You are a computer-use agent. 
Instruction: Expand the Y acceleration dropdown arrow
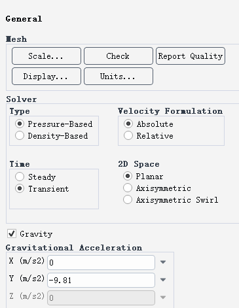163,280
